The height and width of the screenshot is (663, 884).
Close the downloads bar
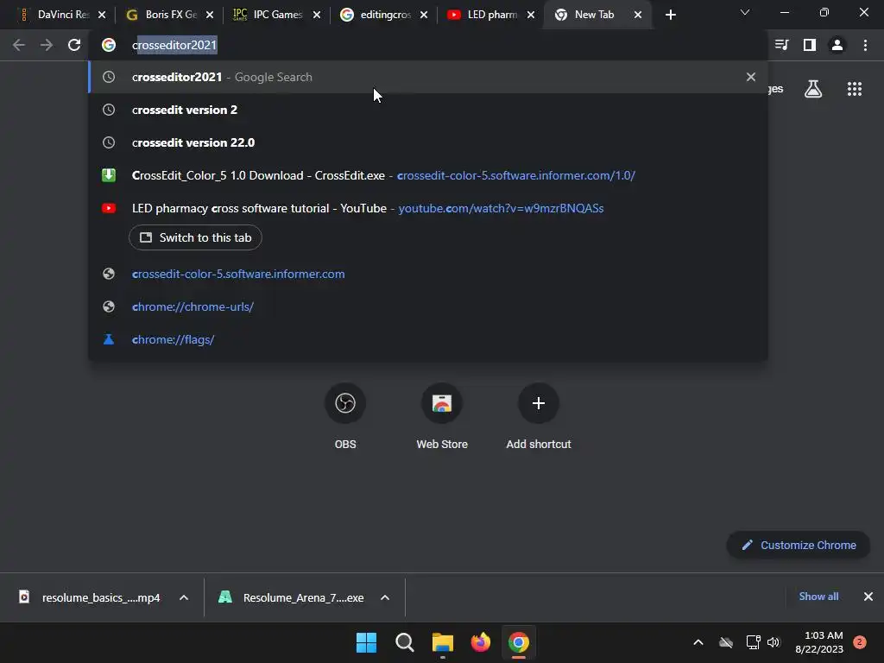868,597
